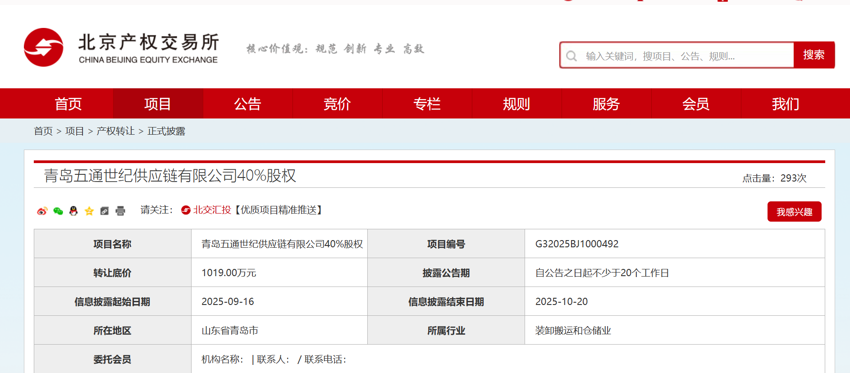Follow the 北交汇投 link

(x=212, y=210)
